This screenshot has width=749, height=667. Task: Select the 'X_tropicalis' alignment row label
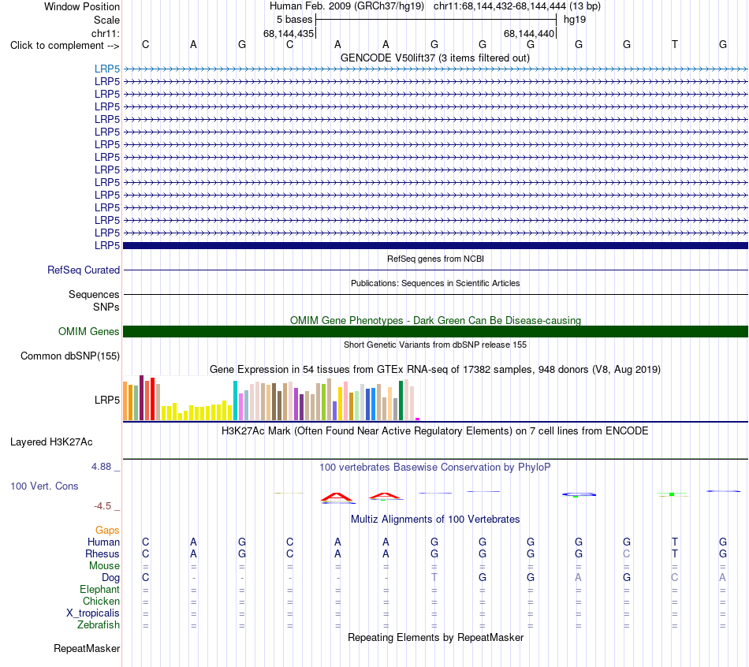tap(93, 613)
